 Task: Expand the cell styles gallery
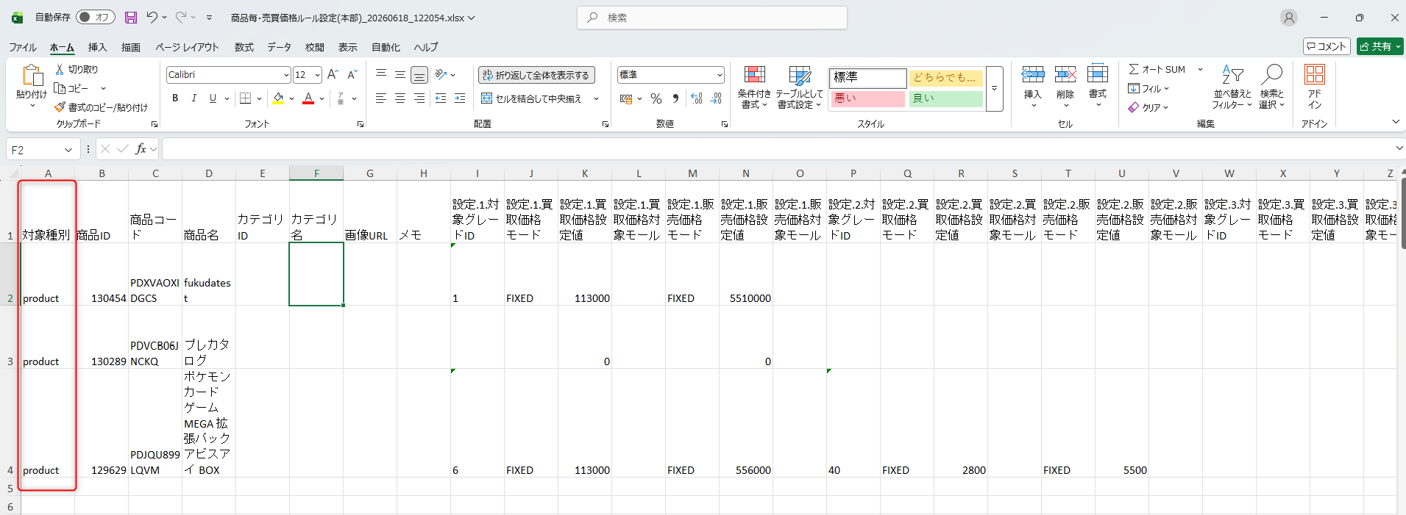tap(994, 89)
